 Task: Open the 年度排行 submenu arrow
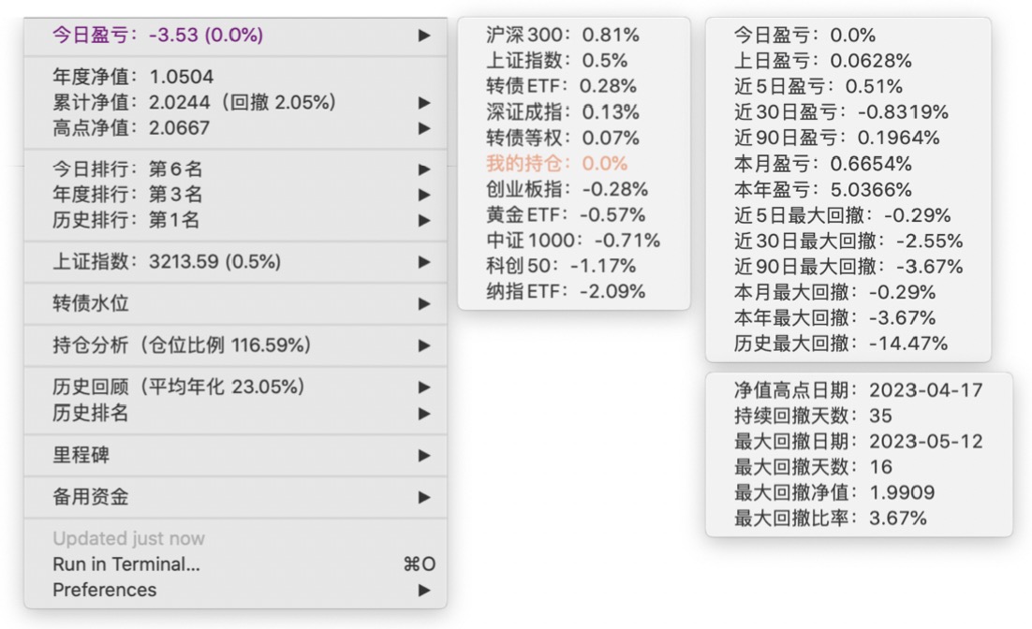pos(424,196)
